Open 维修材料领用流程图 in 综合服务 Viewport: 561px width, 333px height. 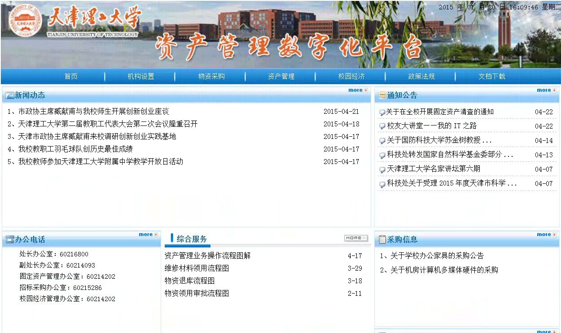point(197,268)
